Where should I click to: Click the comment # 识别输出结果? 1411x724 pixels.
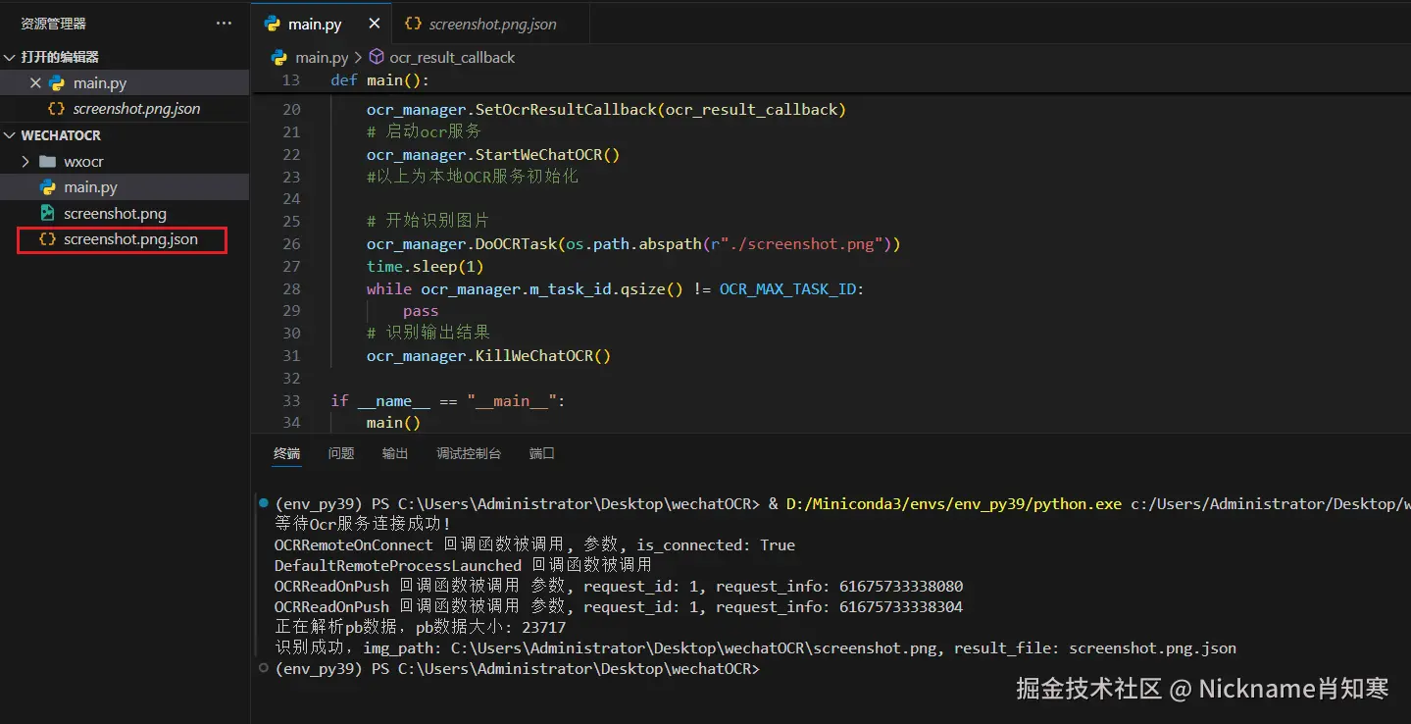(428, 333)
